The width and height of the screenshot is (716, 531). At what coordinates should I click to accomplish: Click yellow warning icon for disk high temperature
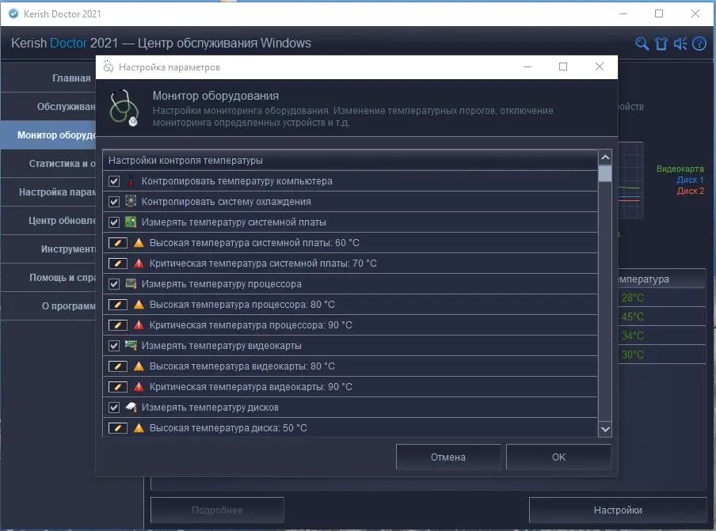coord(139,428)
